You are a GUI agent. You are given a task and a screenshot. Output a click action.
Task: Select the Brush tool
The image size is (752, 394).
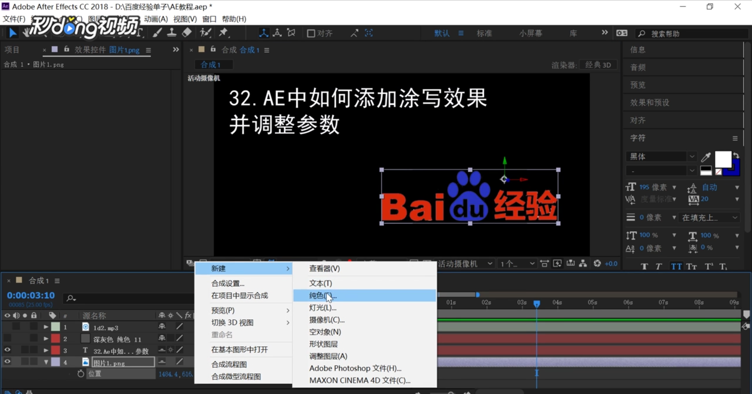pyautogui.click(x=157, y=33)
